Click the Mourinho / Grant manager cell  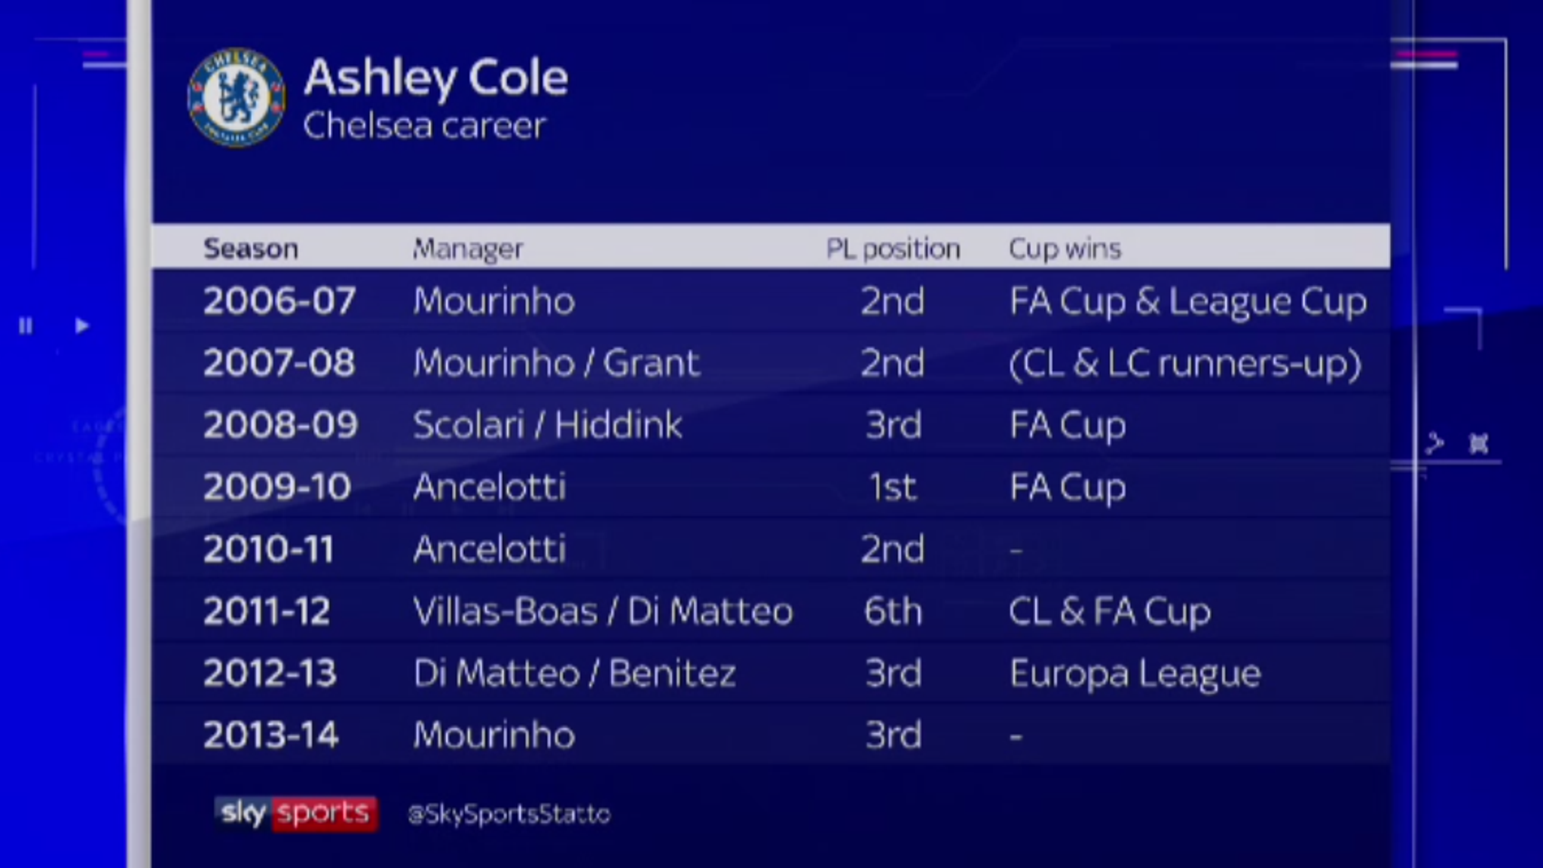point(556,363)
